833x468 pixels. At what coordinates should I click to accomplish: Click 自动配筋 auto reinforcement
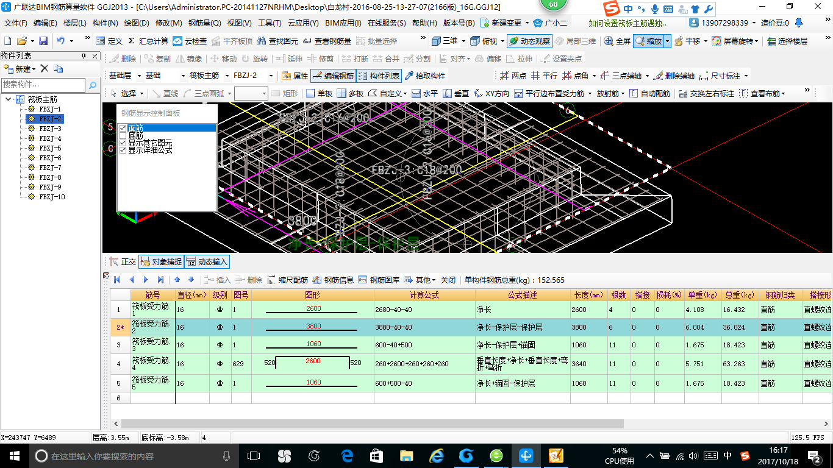[x=649, y=93]
